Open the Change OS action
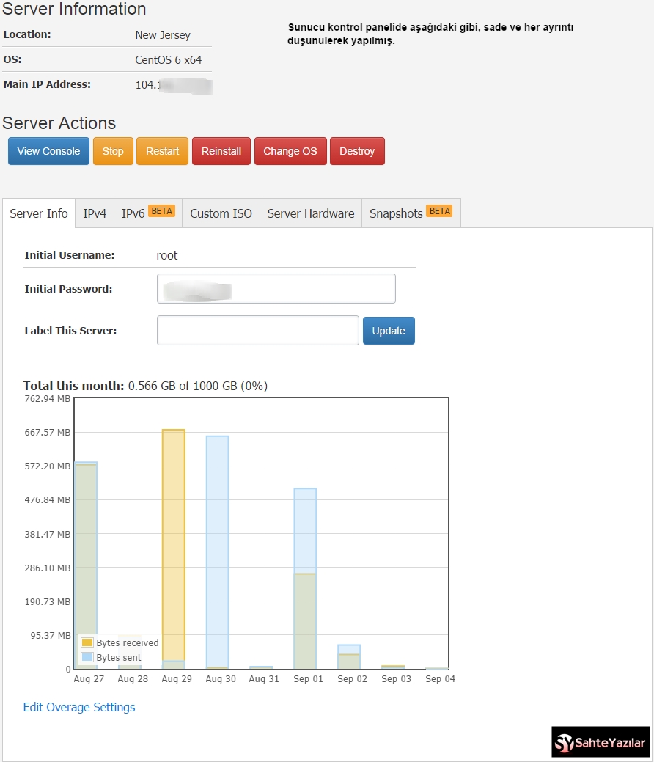The image size is (654, 762). (x=290, y=151)
